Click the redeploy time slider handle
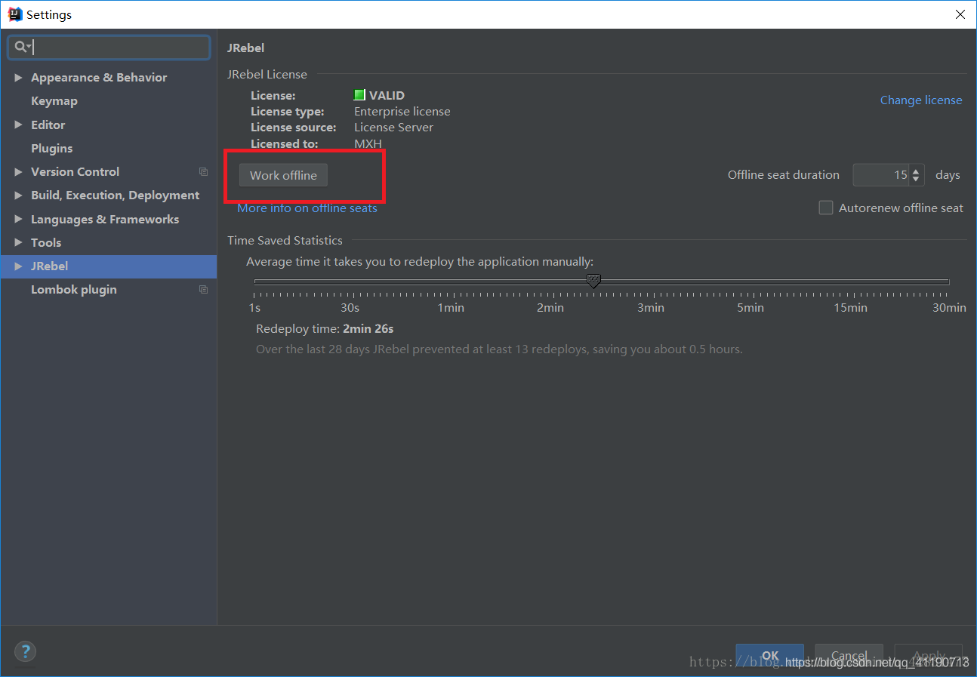The image size is (977, 677). point(593,282)
